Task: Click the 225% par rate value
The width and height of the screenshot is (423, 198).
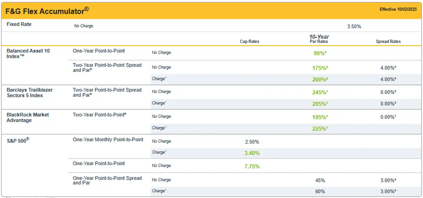Action: tap(320, 129)
